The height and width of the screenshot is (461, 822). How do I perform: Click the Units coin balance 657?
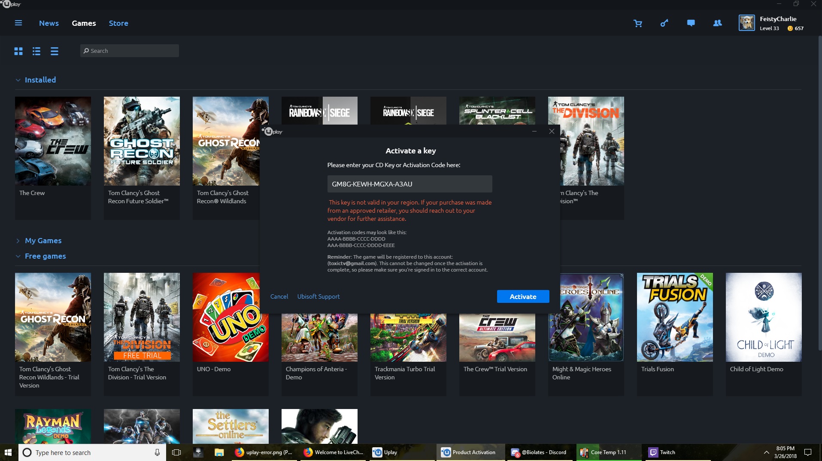point(795,28)
